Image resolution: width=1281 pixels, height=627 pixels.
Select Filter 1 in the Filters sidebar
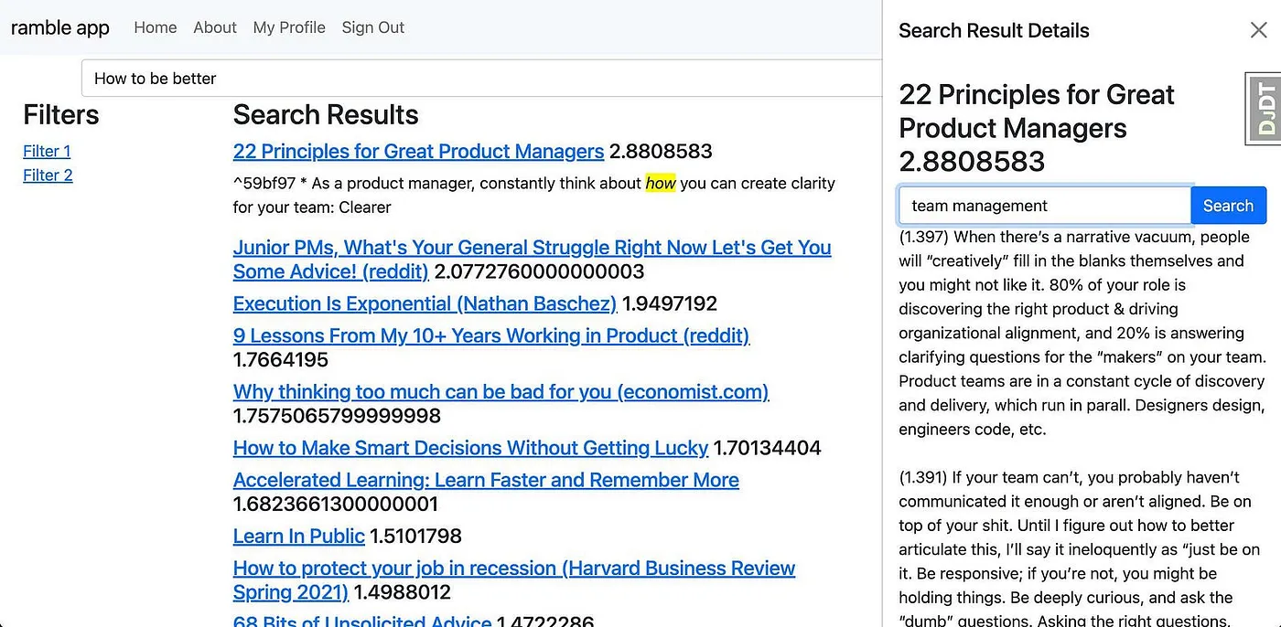[47, 151]
